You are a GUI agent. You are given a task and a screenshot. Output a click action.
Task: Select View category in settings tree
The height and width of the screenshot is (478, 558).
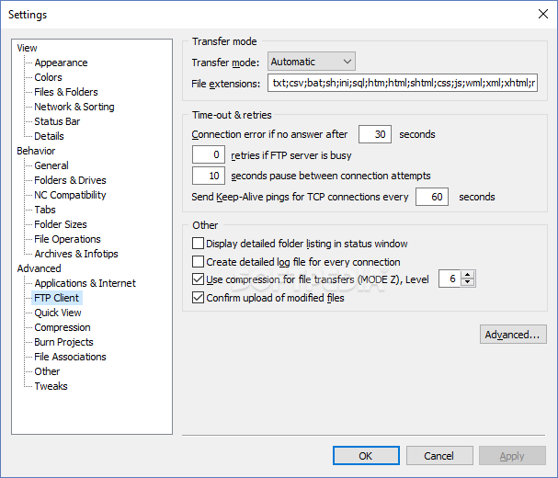(27, 48)
